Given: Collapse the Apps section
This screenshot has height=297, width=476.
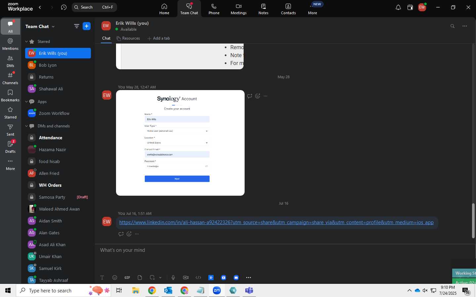Looking at the screenshot, I should tap(26, 102).
